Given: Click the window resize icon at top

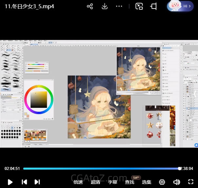Looking at the screenshot, I should (153, 6).
